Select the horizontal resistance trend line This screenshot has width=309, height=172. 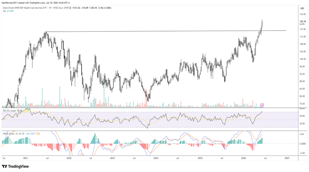pos(166,31)
